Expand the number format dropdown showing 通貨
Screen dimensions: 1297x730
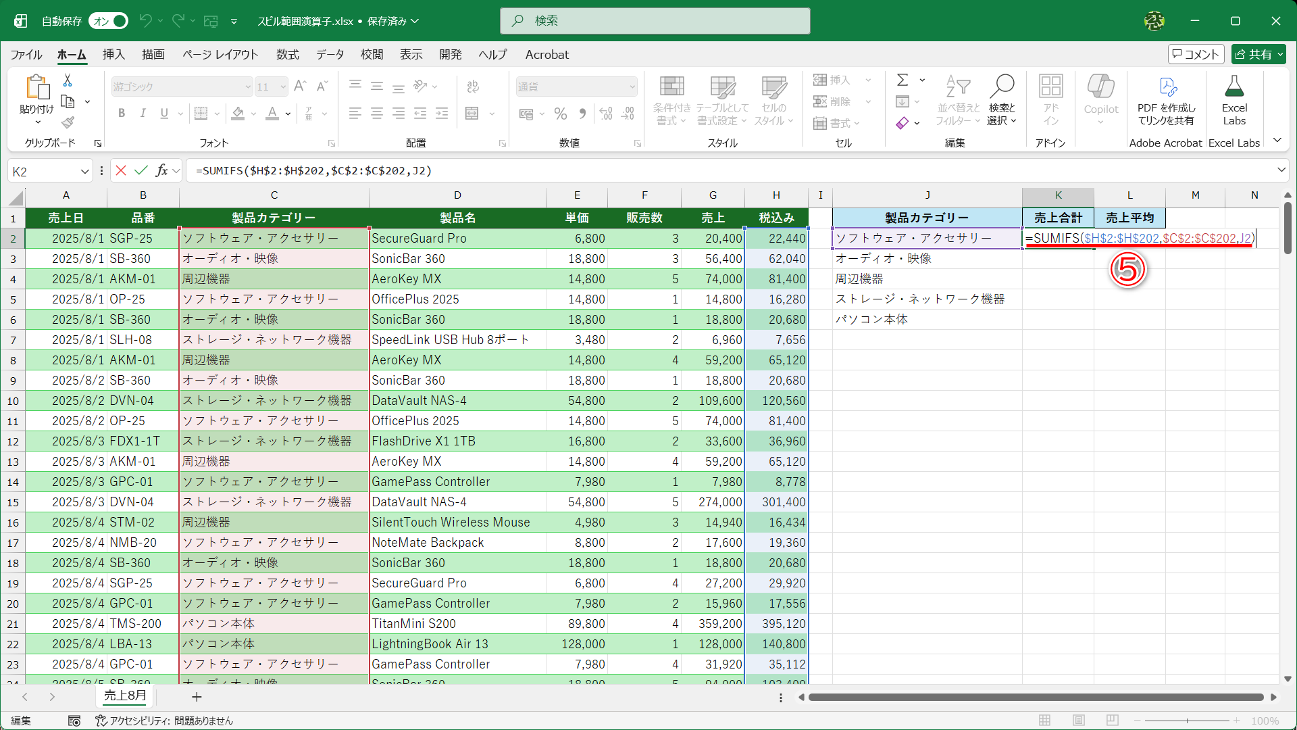[x=630, y=87]
